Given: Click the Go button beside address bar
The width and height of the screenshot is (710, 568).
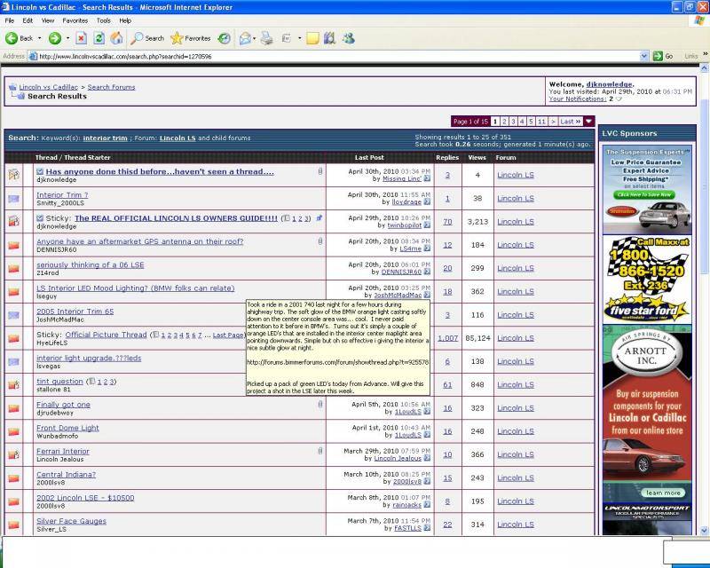Looking at the screenshot, I should pos(663,56).
